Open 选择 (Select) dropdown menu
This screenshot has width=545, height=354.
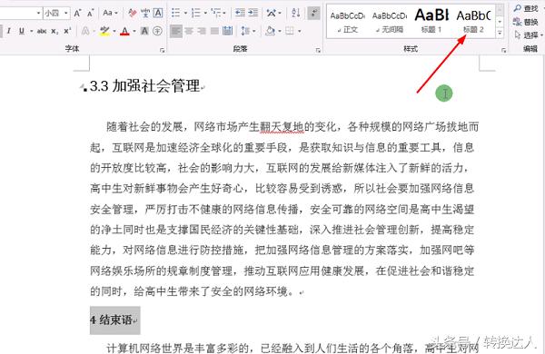click(528, 35)
